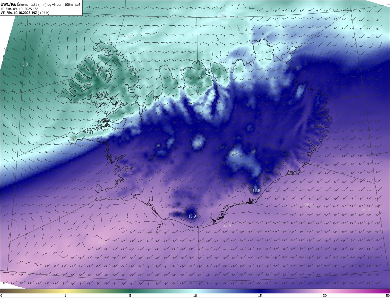Viewport: 390px width, 298px height.
Task: Click the '0' tick on the color scale
Action: tap(1, 296)
